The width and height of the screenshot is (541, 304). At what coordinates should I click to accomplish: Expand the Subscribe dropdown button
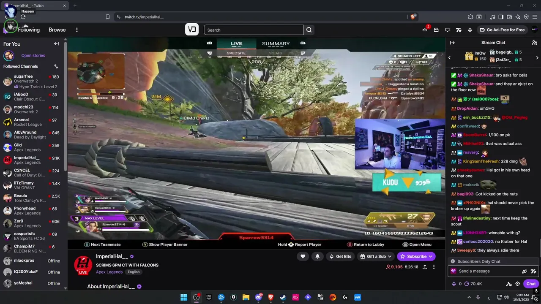pos(430,256)
